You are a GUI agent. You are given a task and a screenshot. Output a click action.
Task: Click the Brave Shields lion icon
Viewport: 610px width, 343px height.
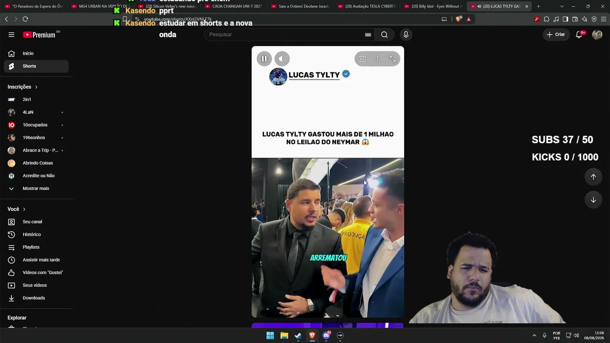[x=459, y=19]
